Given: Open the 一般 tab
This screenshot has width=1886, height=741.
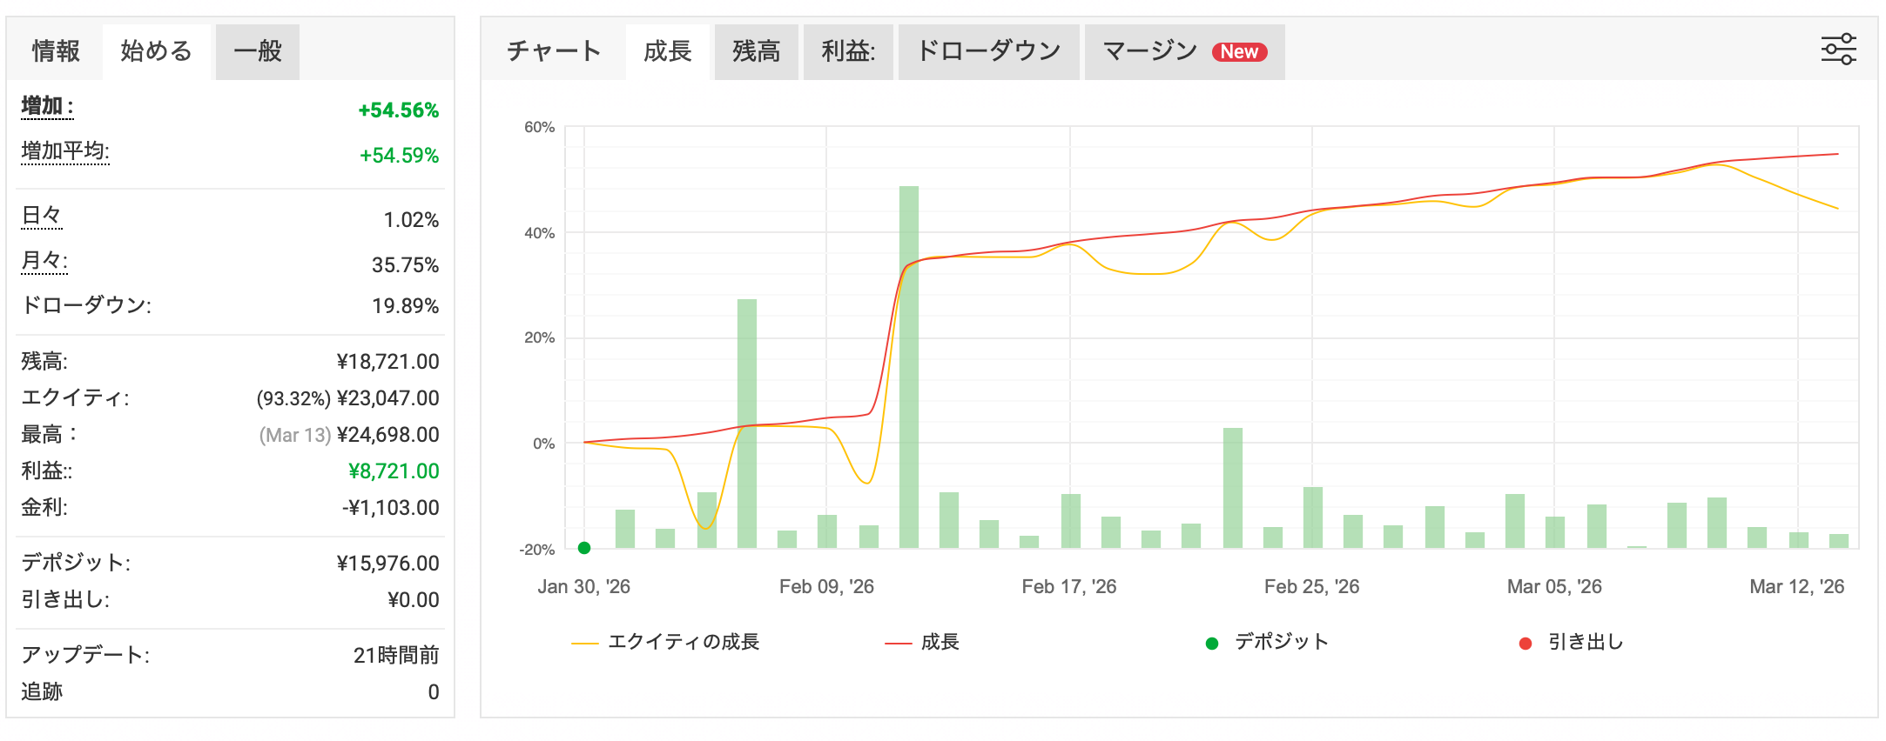Looking at the screenshot, I should pos(256,51).
